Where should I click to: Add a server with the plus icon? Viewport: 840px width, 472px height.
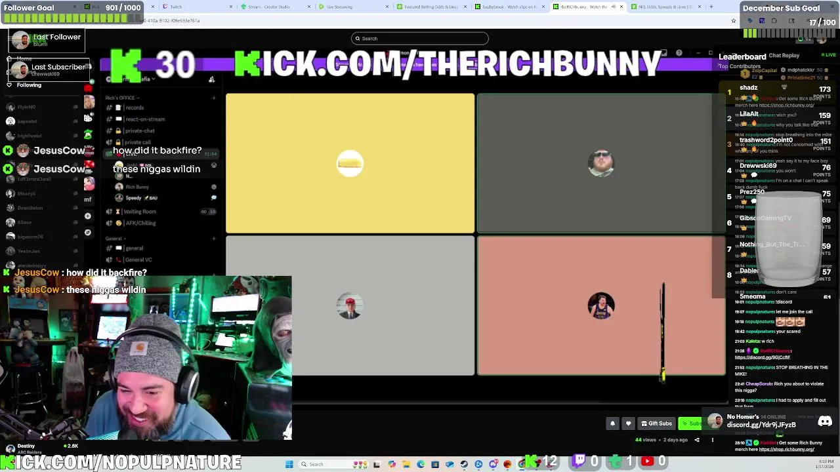coord(88,216)
